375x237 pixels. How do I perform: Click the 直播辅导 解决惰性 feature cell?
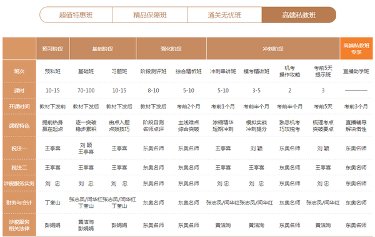356,126
